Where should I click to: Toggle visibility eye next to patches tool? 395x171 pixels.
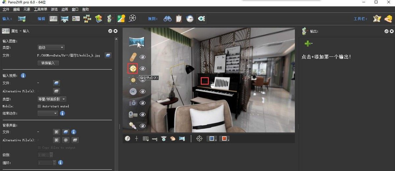click(x=143, y=57)
